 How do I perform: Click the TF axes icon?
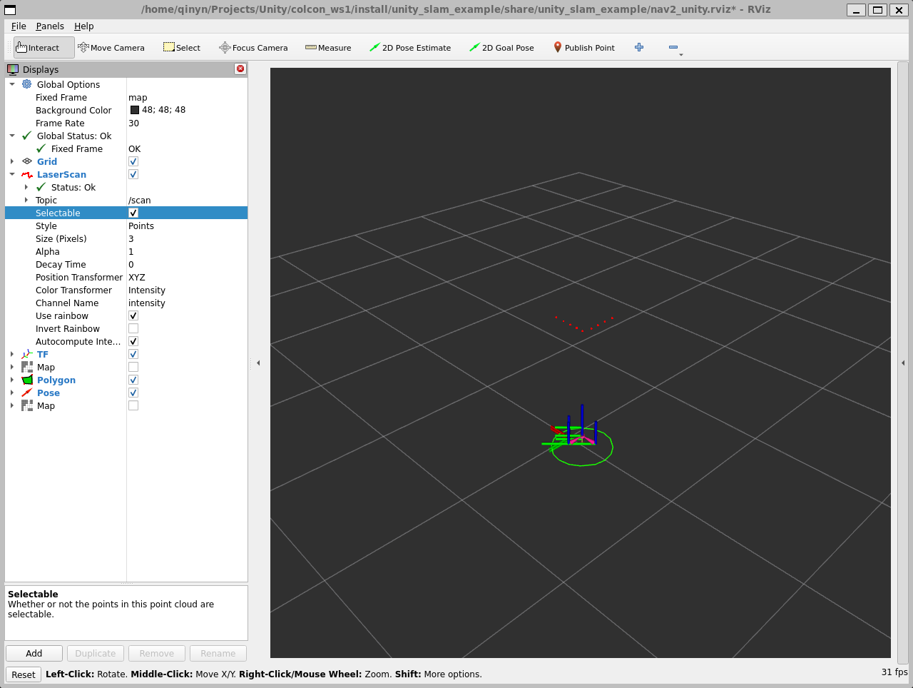tap(27, 354)
